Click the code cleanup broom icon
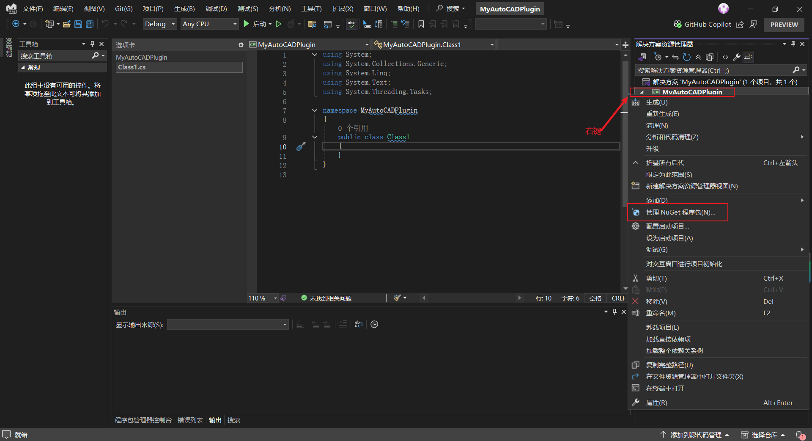812x441 pixels. pos(397,298)
